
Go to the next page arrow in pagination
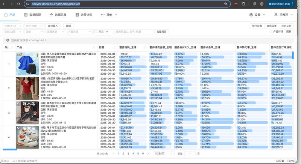148,153
